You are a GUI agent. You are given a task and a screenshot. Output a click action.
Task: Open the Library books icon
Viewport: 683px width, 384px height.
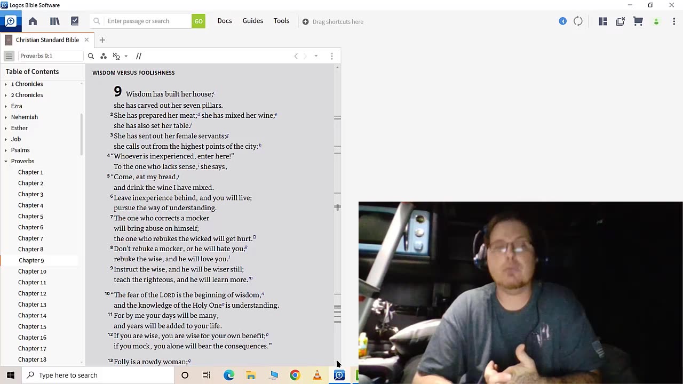click(x=54, y=21)
